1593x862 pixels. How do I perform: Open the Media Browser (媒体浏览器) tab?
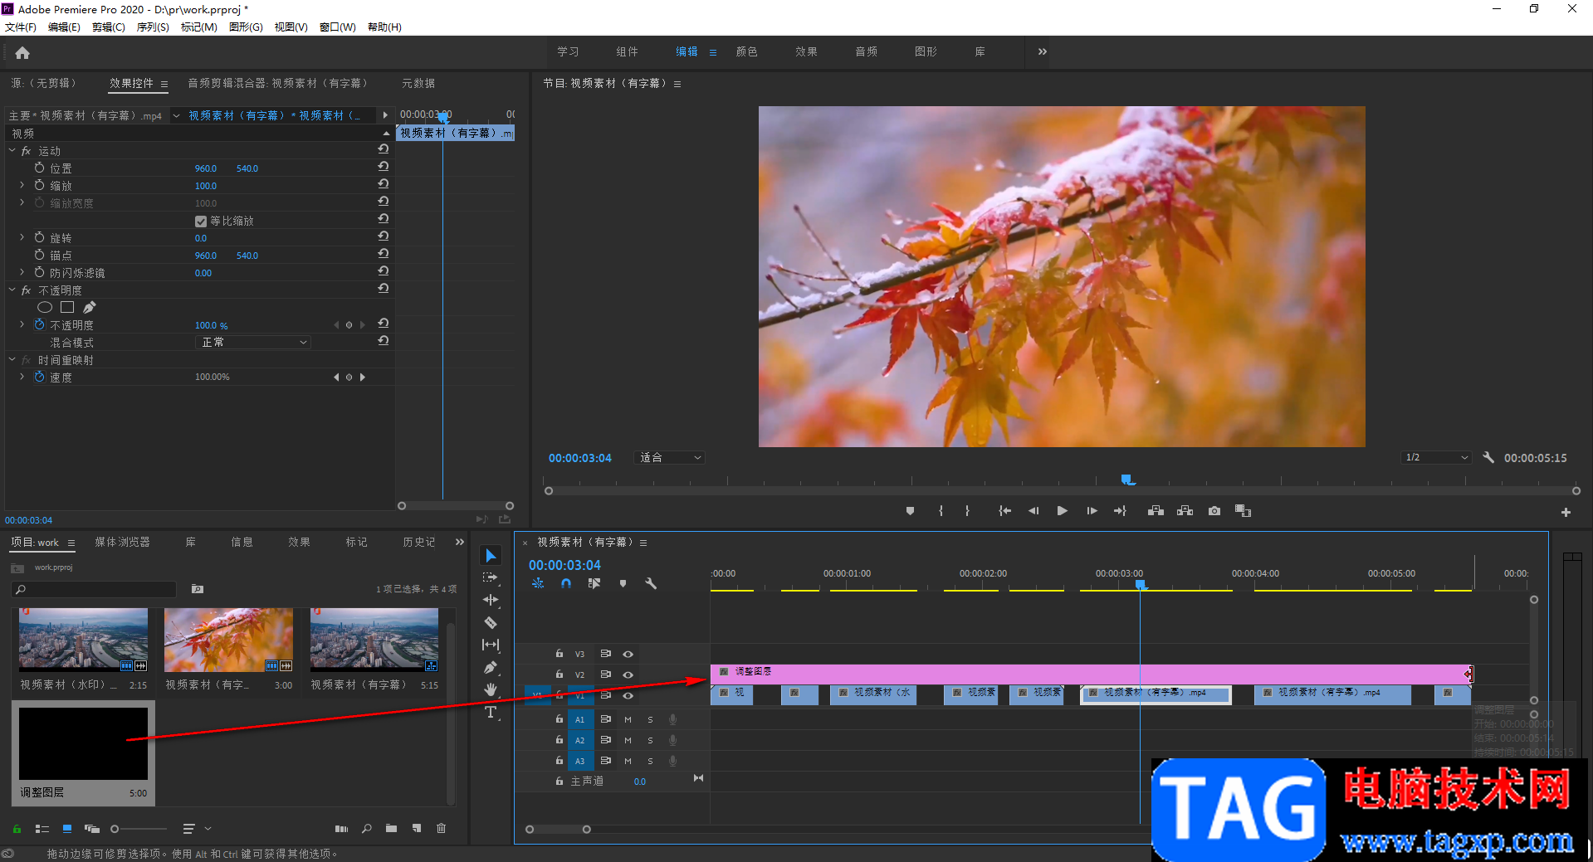tap(122, 542)
